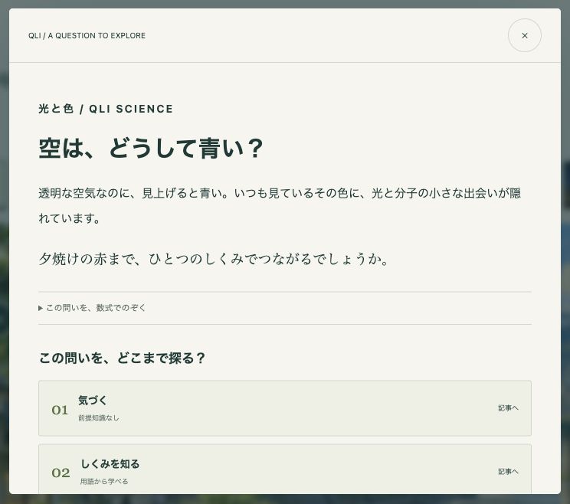Click the heading '空は、どうして青い？'
Viewport: 570px width, 504px height.
tap(151, 149)
